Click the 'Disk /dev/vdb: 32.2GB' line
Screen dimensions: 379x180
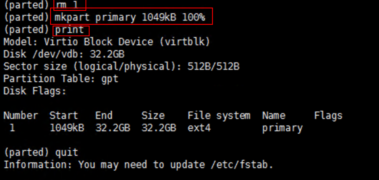tap(64, 54)
